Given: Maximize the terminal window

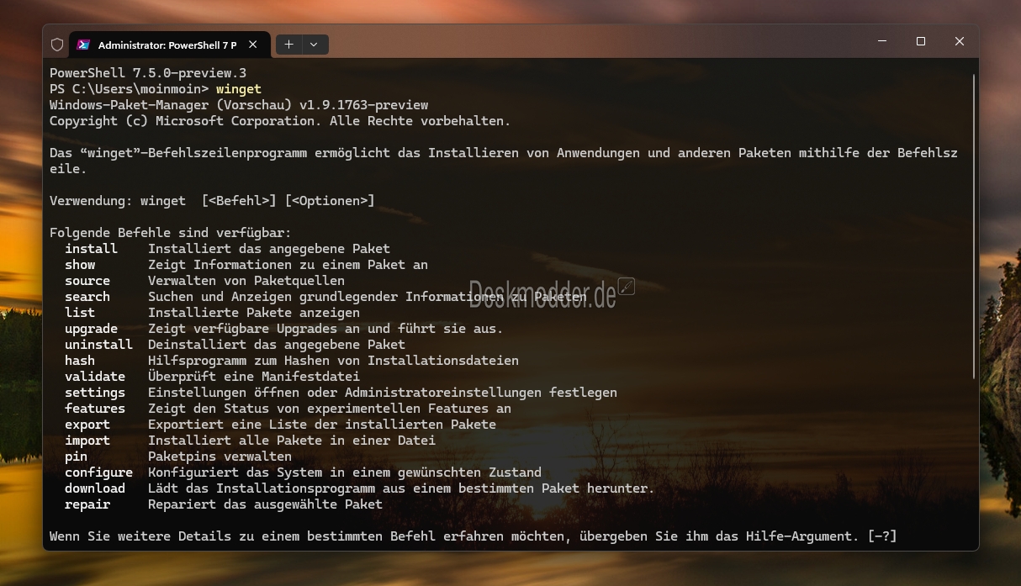Looking at the screenshot, I should 921,41.
